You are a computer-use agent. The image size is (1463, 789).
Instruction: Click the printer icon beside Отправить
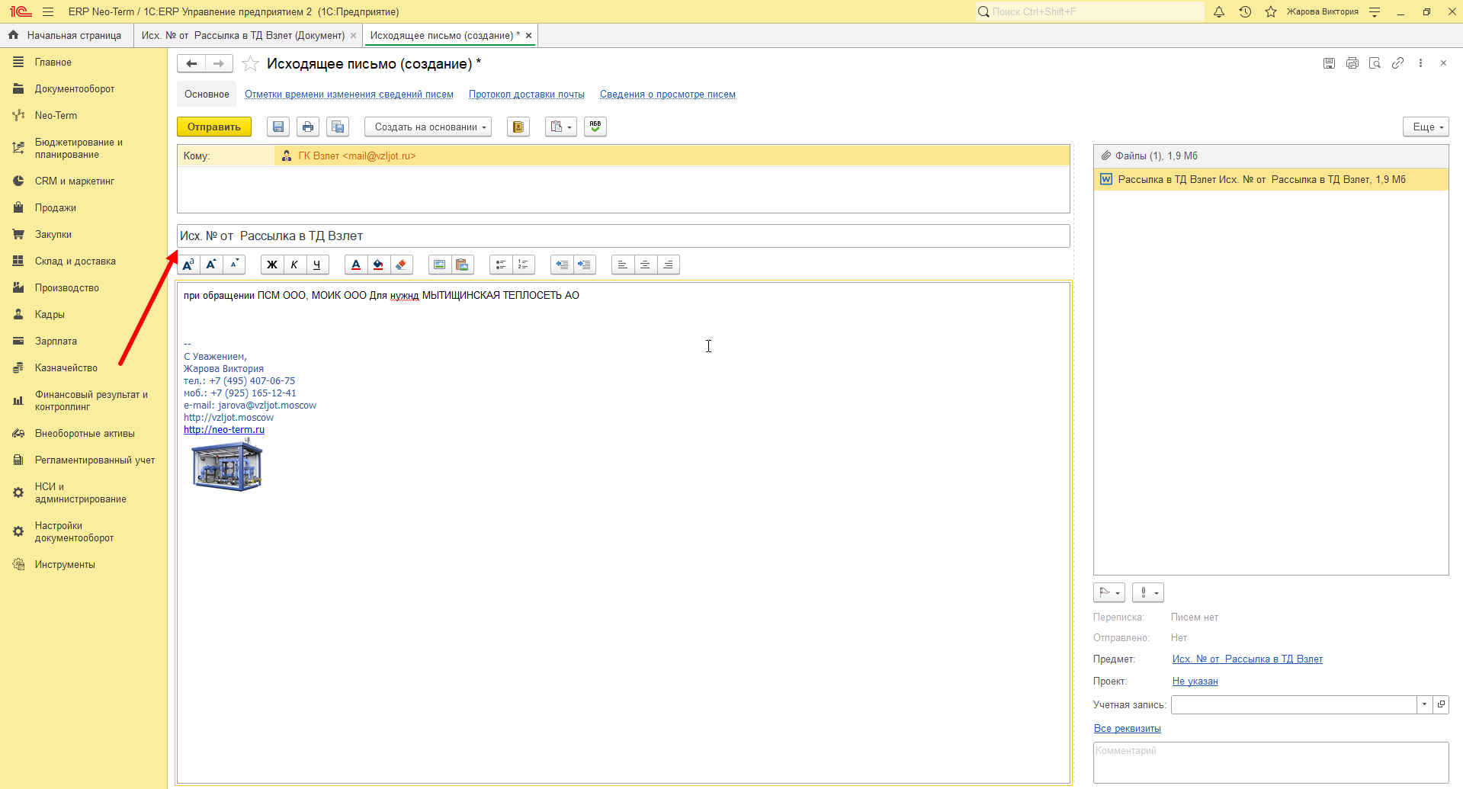pyautogui.click(x=308, y=127)
